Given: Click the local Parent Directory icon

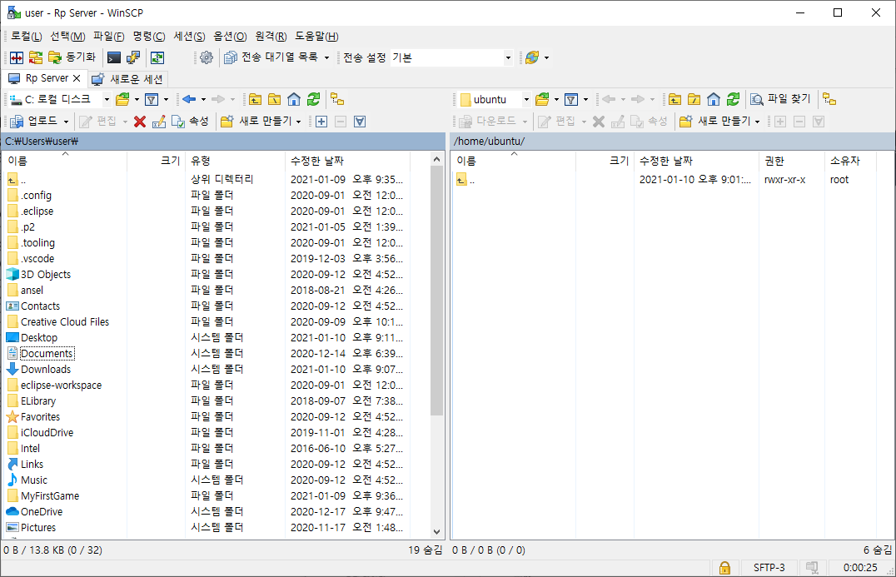Looking at the screenshot, I should [x=255, y=99].
